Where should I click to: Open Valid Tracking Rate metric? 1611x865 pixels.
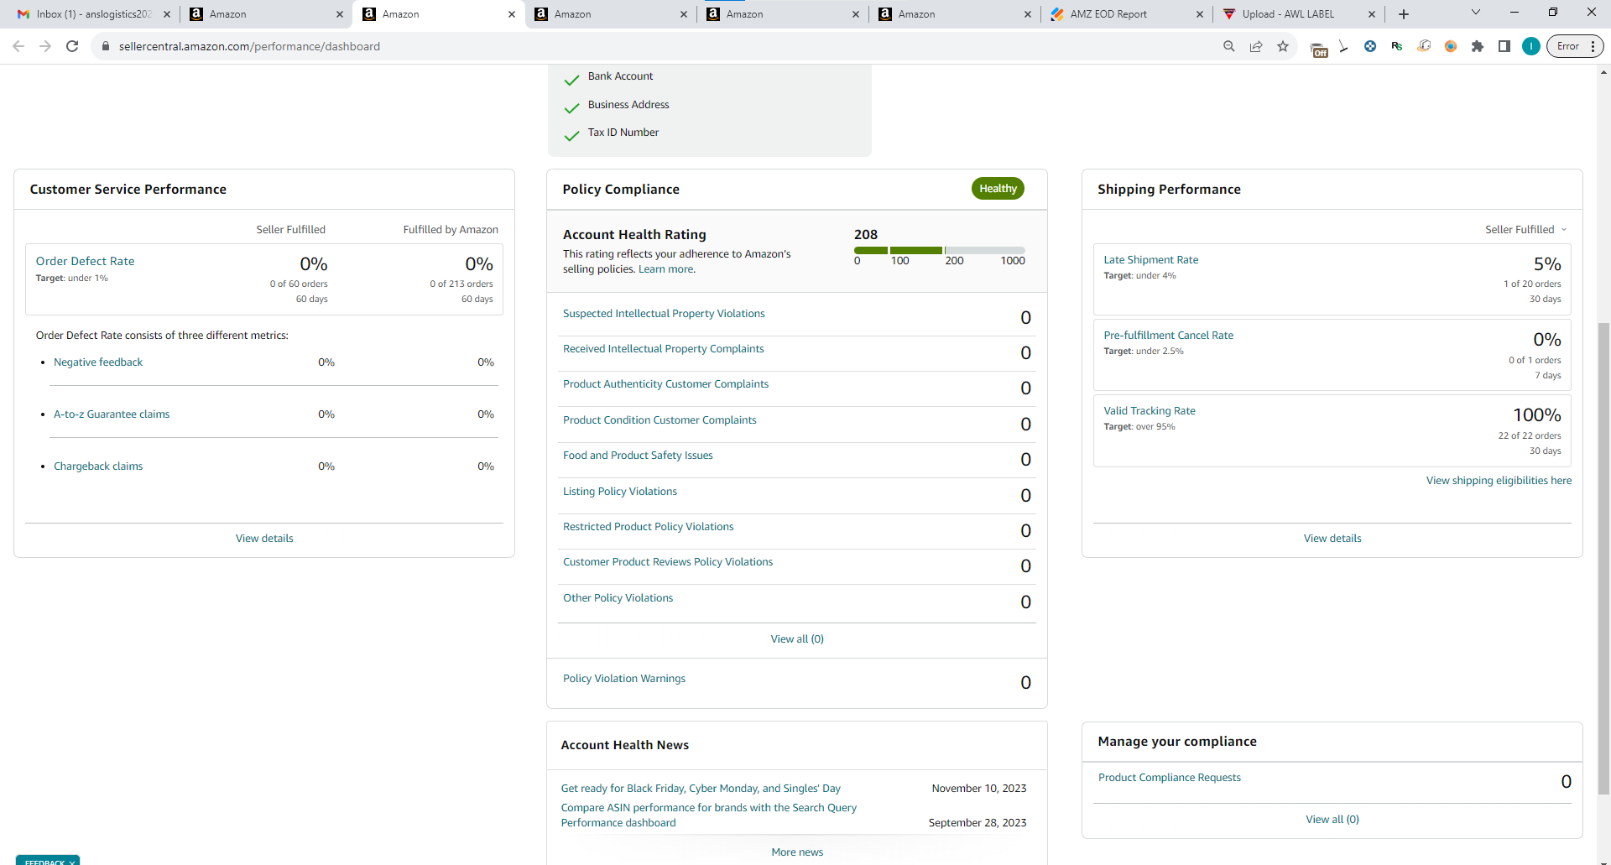click(1150, 411)
